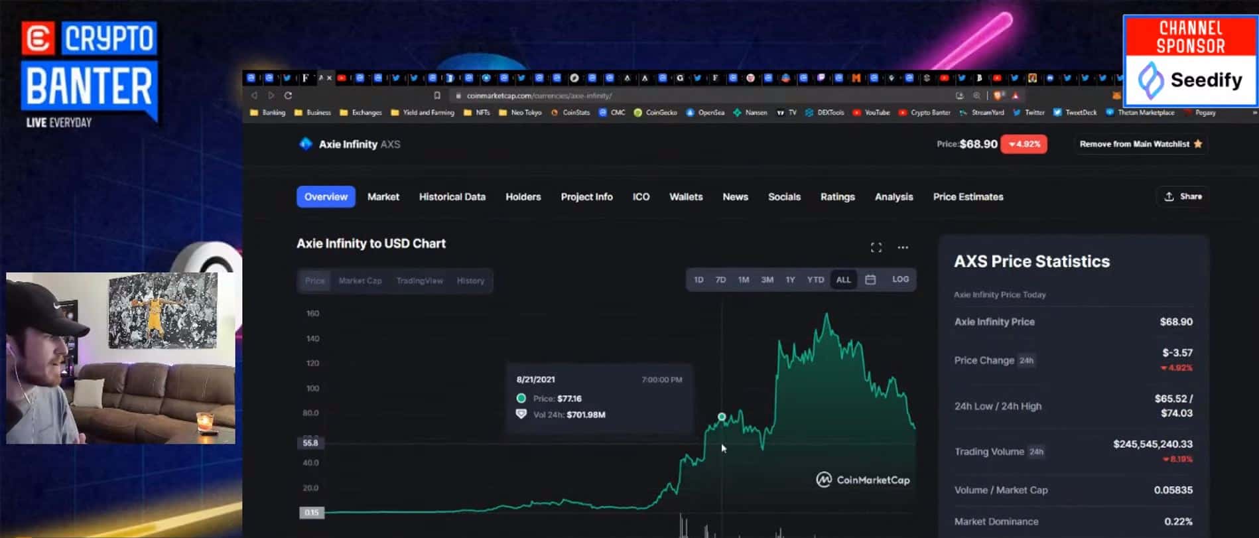Switch to the Wallets tab

(686, 197)
